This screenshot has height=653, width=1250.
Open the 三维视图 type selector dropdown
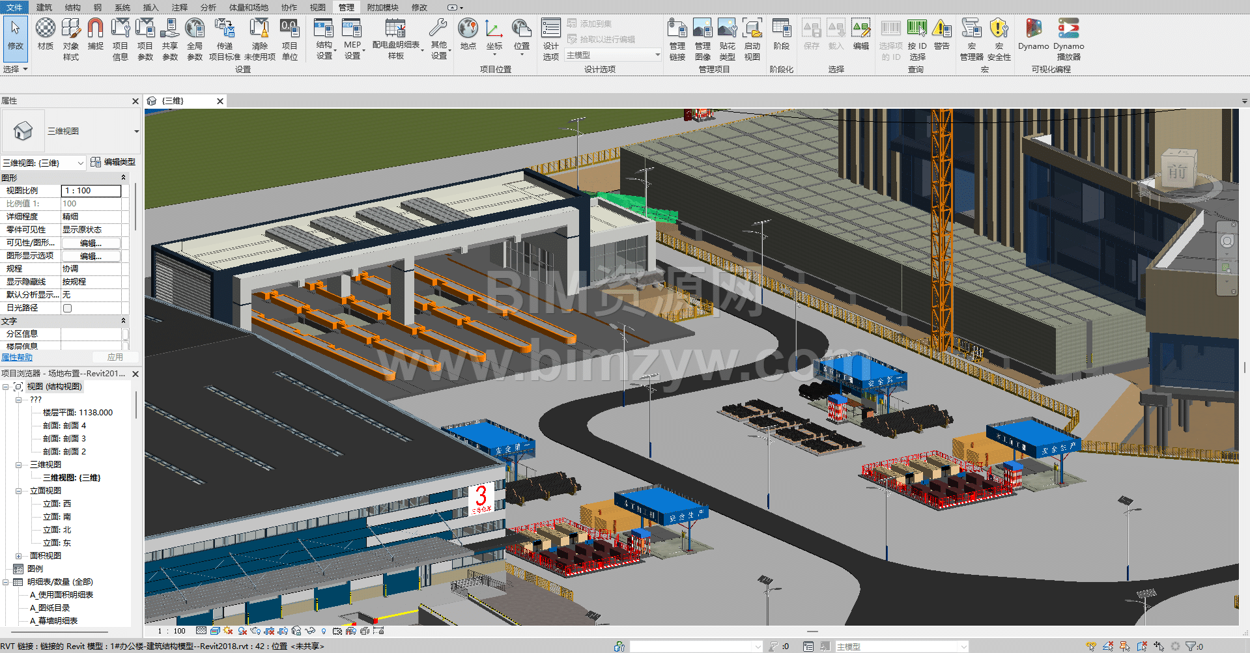136,131
